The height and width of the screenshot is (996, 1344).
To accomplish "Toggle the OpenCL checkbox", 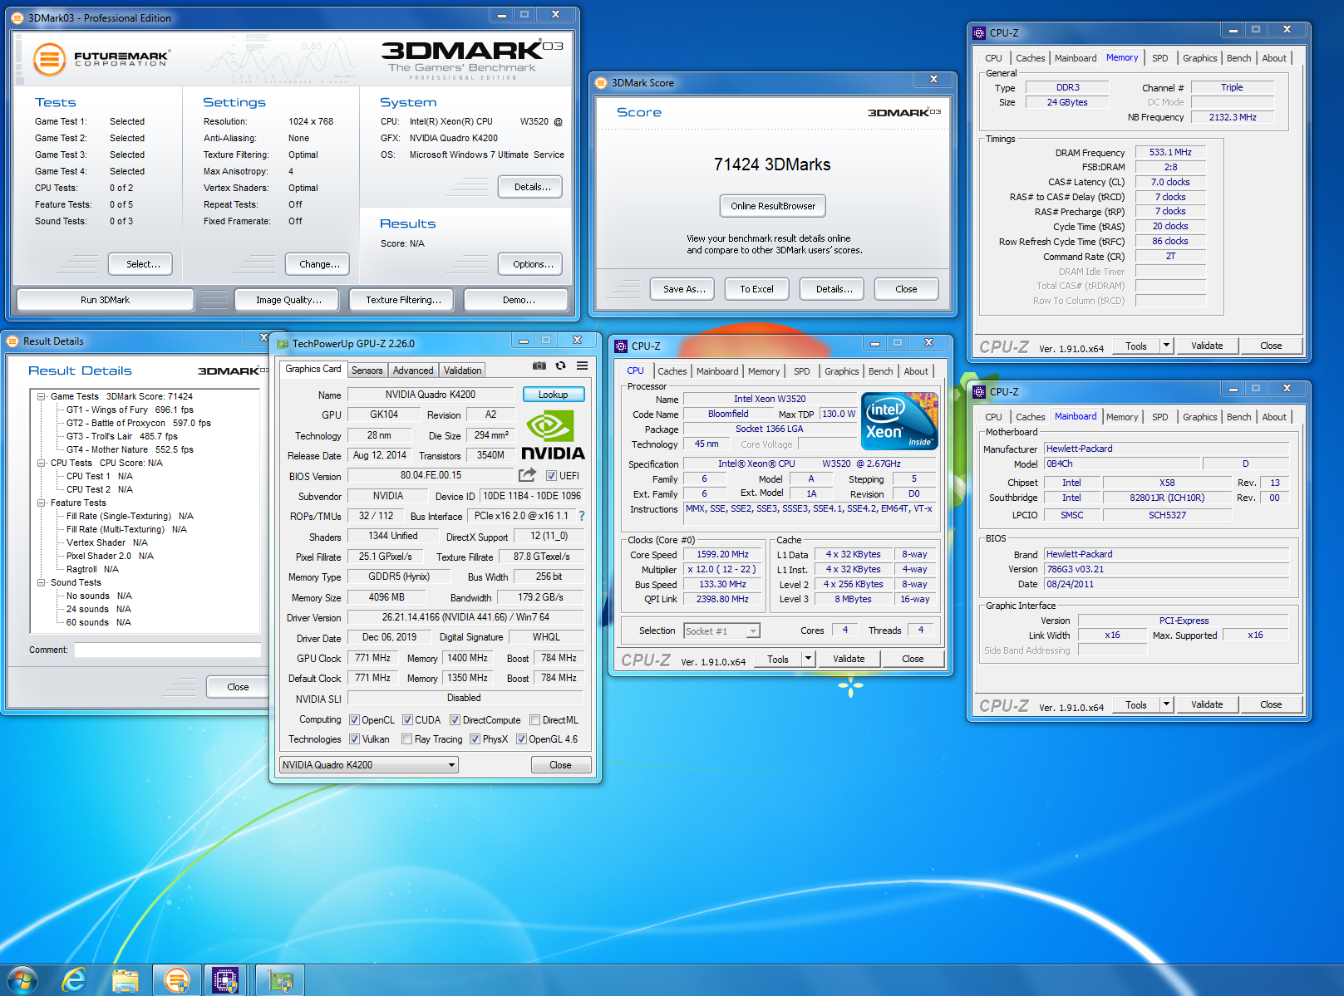I will 355,720.
